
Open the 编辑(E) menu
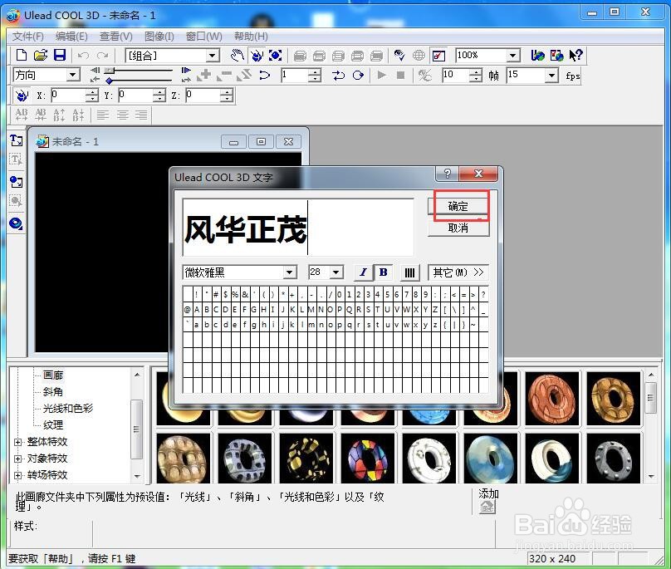coord(71,37)
